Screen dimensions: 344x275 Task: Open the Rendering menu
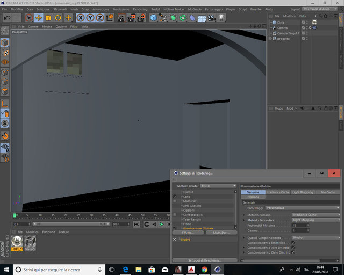pyautogui.click(x=140, y=9)
